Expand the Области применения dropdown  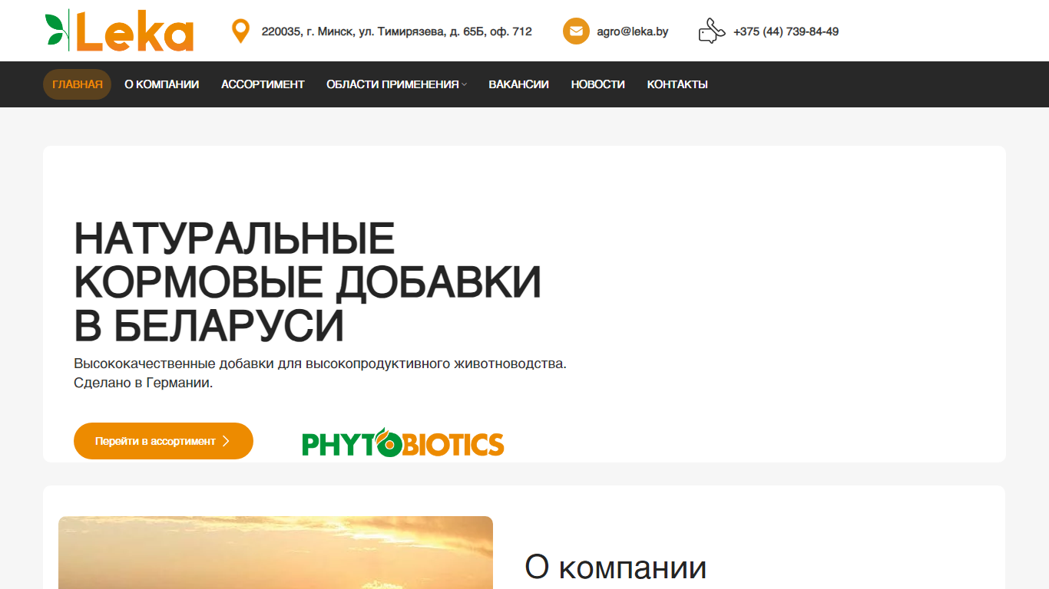(x=396, y=84)
